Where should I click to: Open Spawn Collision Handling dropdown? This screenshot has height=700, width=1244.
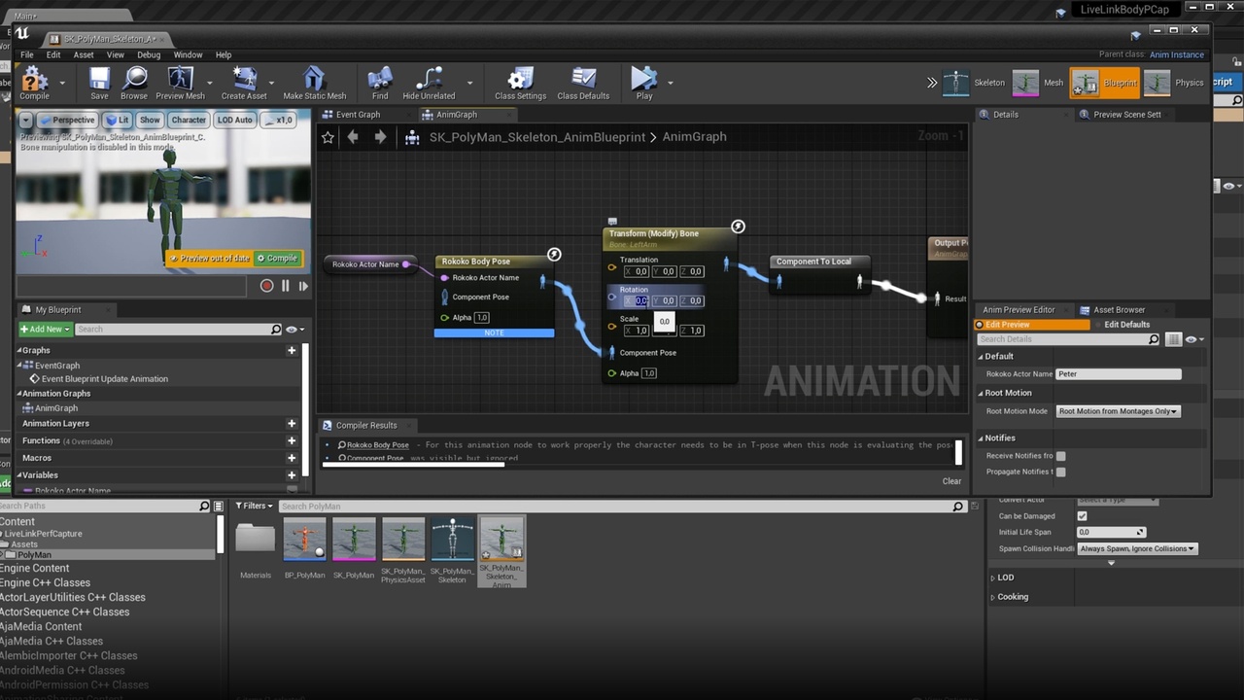click(1137, 548)
